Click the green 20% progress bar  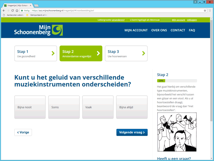tap(161, 81)
